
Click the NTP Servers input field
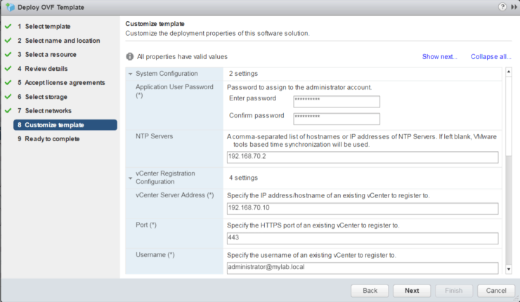point(362,157)
